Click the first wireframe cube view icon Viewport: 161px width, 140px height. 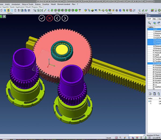56,10
